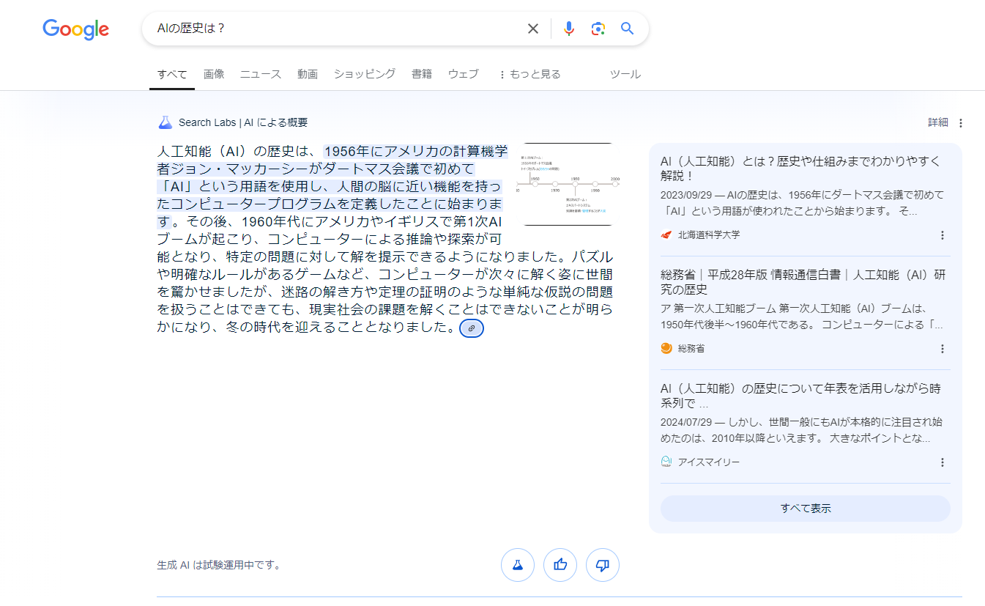
Task: Open result AI（人工知能）とは？歴史や仕組みまで
Action: click(x=800, y=169)
